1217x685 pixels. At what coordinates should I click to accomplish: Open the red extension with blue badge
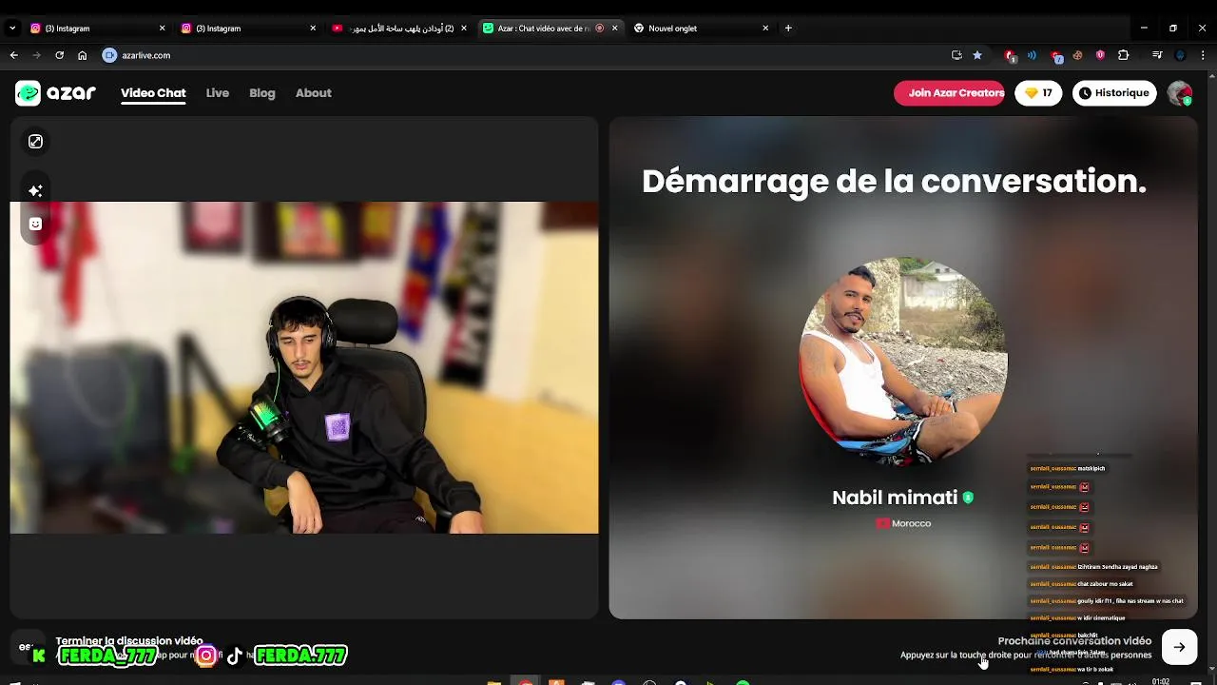coord(1055,56)
